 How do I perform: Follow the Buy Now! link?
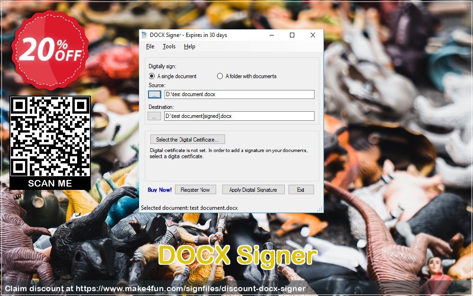click(x=159, y=190)
